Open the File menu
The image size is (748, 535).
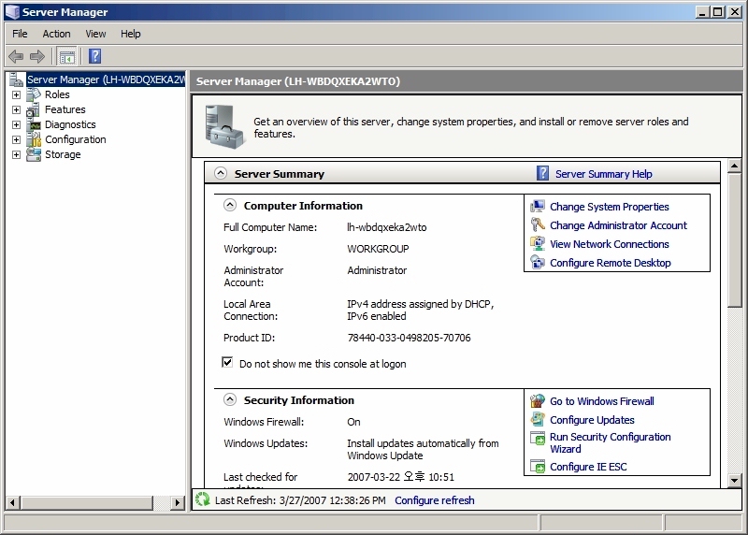click(20, 34)
